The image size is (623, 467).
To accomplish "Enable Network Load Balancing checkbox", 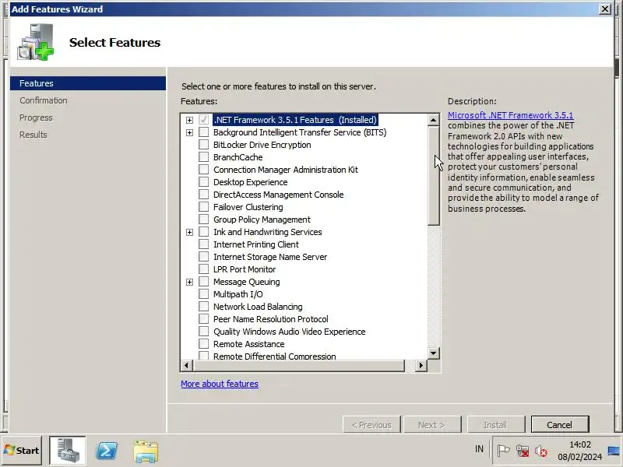I will (203, 306).
